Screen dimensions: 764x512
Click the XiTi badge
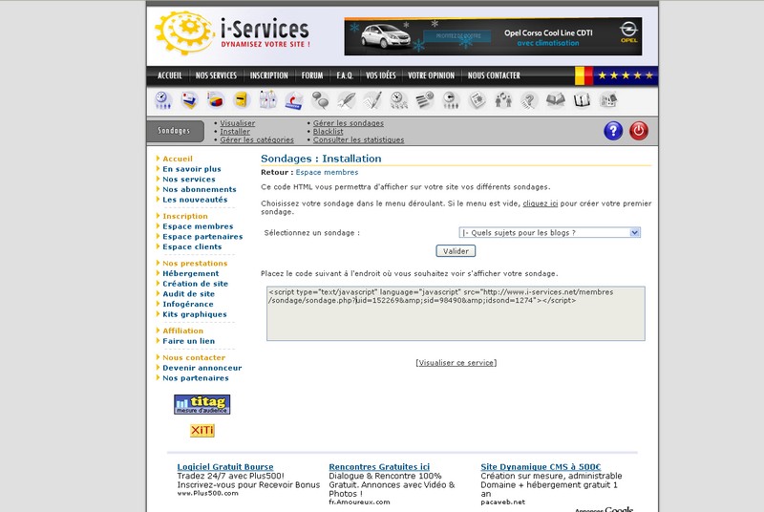pyautogui.click(x=202, y=431)
